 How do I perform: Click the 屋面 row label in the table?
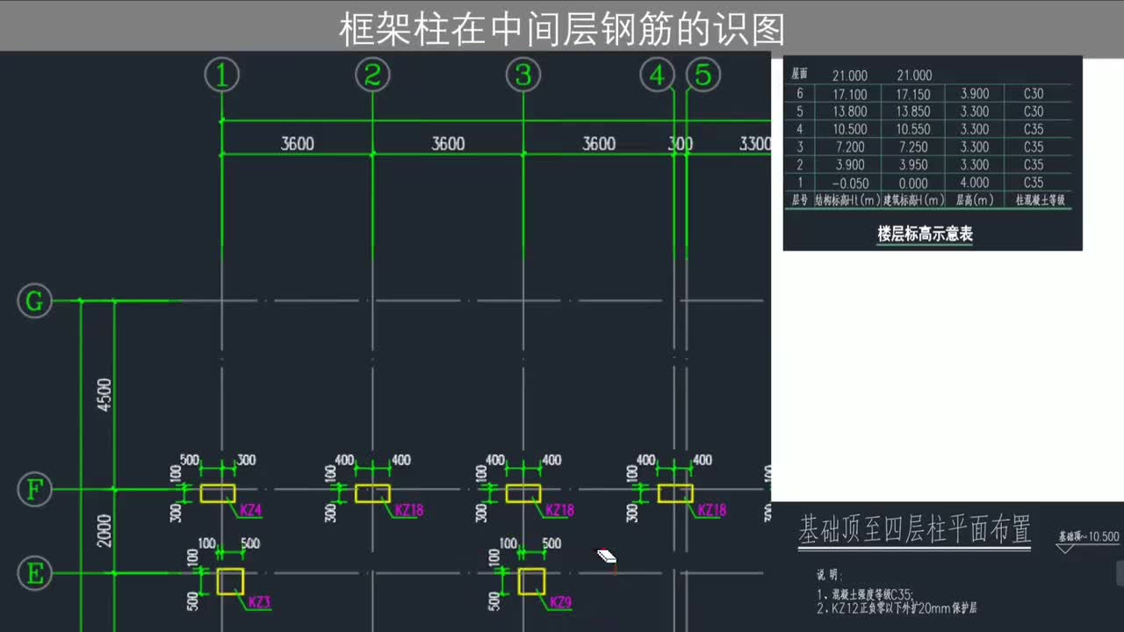click(x=800, y=75)
